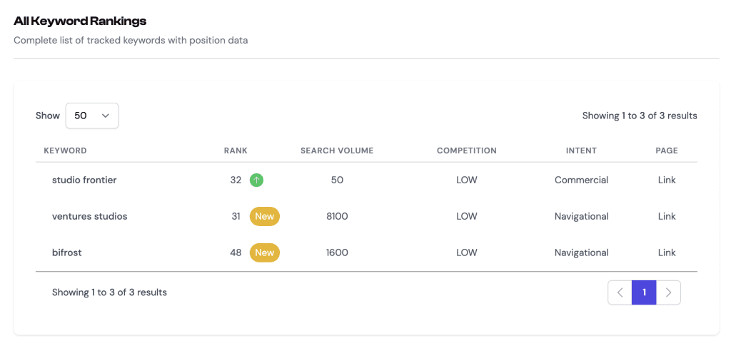The height and width of the screenshot is (363, 731).
Task: Select the bifrost keyword row
Action: [x=67, y=253]
